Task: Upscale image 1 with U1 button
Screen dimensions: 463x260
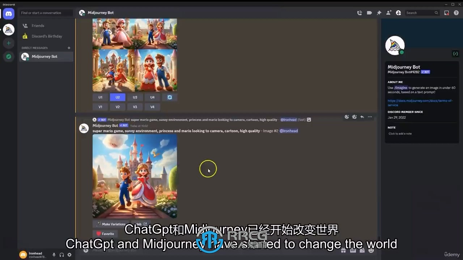Action: [100, 97]
